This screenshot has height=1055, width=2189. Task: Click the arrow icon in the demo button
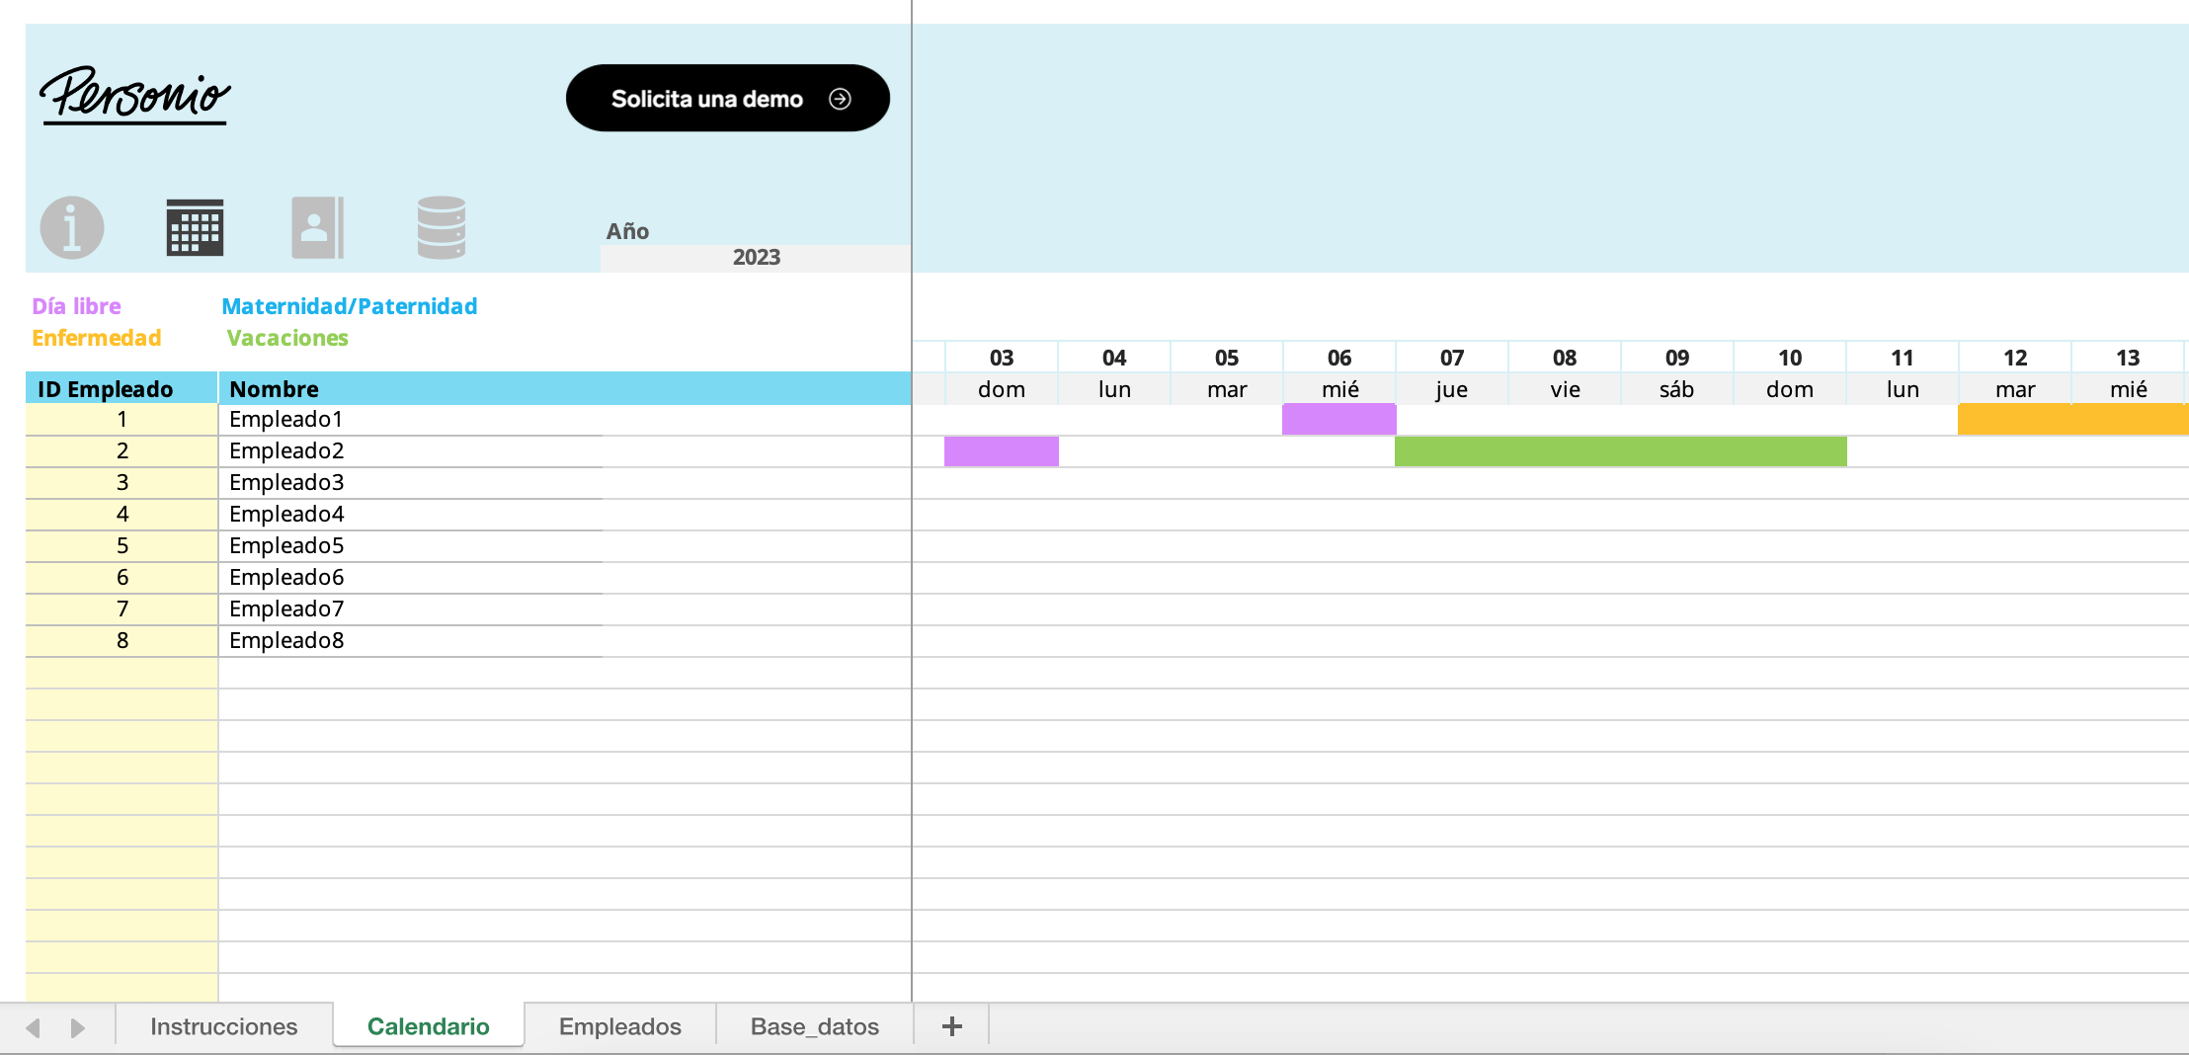point(840,99)
